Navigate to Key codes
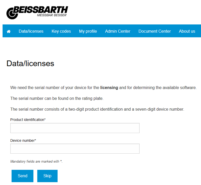The image size is (201, 185). click(x=61, y=31)
